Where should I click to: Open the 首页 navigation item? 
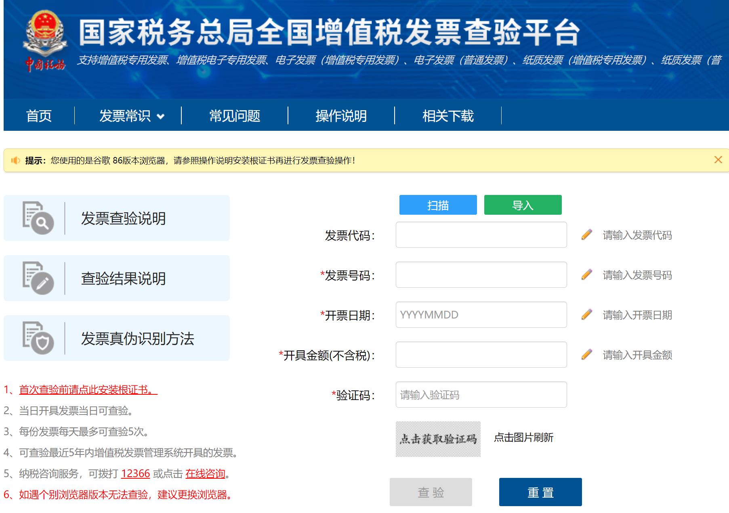(x=39, y=116)
